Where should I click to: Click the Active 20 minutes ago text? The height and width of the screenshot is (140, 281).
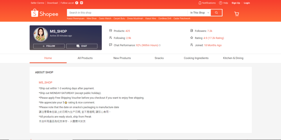[x=61, y=36]
